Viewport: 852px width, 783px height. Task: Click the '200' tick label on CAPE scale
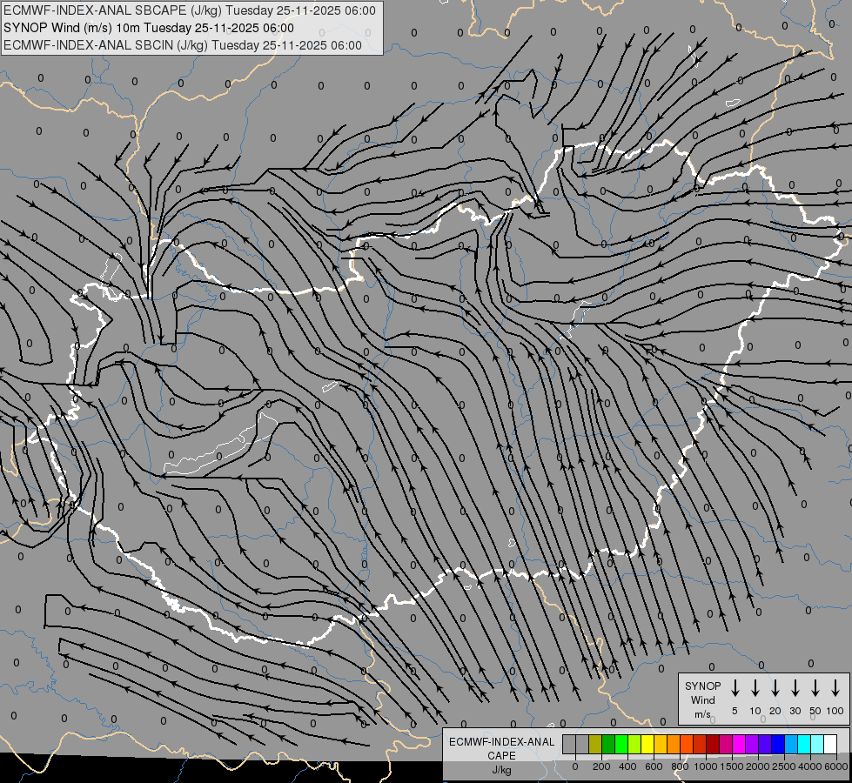tap(601, 766)
